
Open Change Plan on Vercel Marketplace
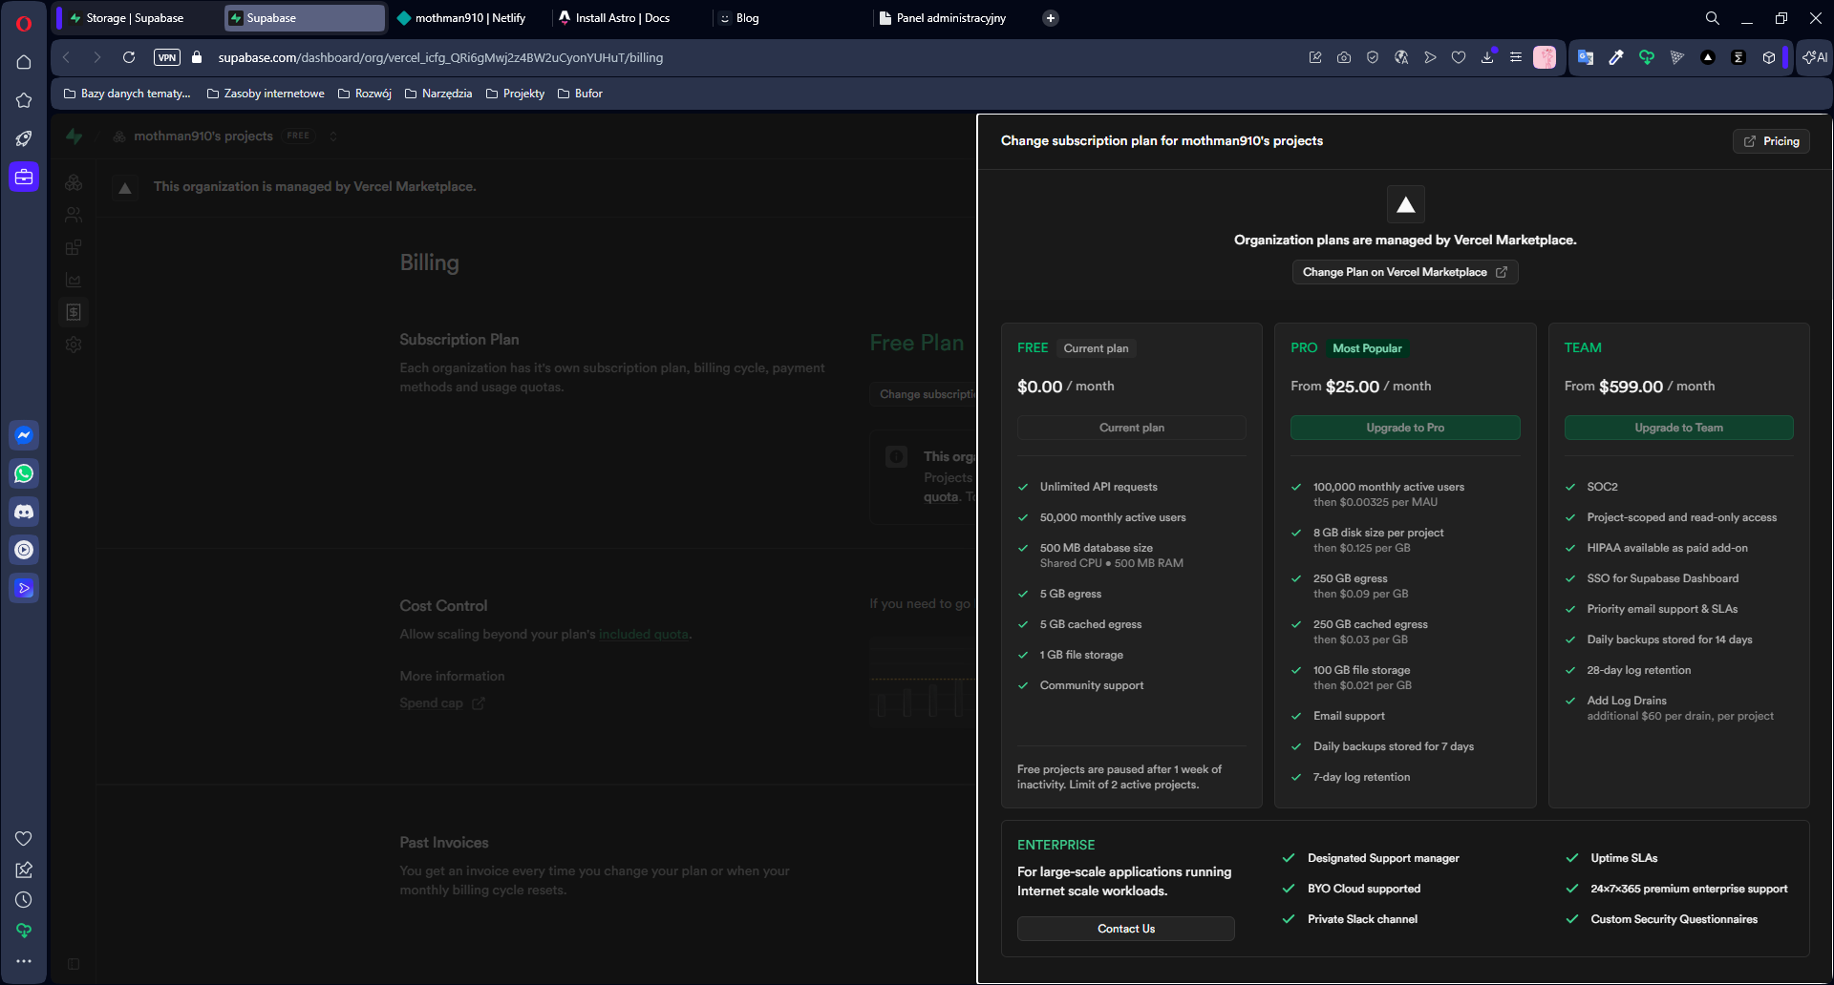[1404, 272]
